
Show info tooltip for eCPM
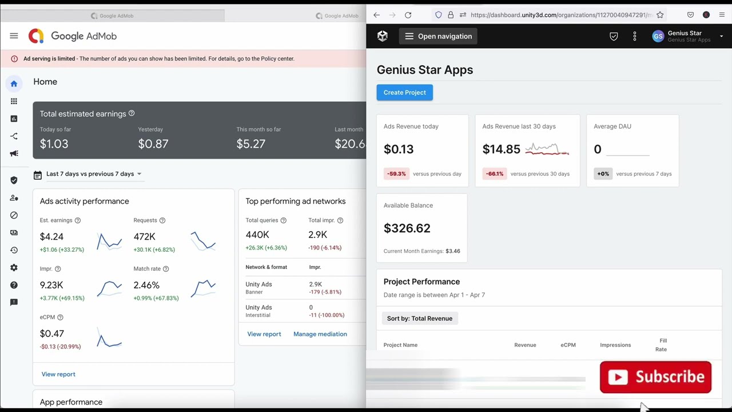60,317
